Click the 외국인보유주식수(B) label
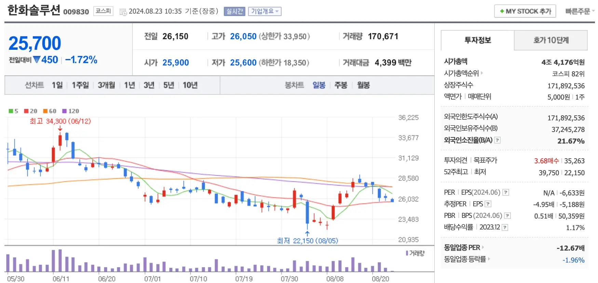 coord(471,128)
